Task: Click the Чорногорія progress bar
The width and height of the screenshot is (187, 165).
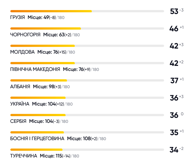Action: 87,28
